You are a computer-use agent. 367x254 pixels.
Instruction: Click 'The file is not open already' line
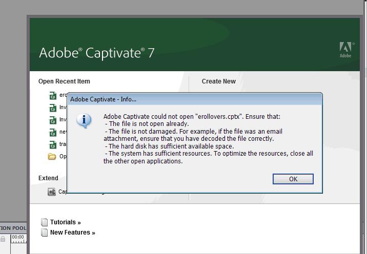pyautogui.click(x=147, y=124)
